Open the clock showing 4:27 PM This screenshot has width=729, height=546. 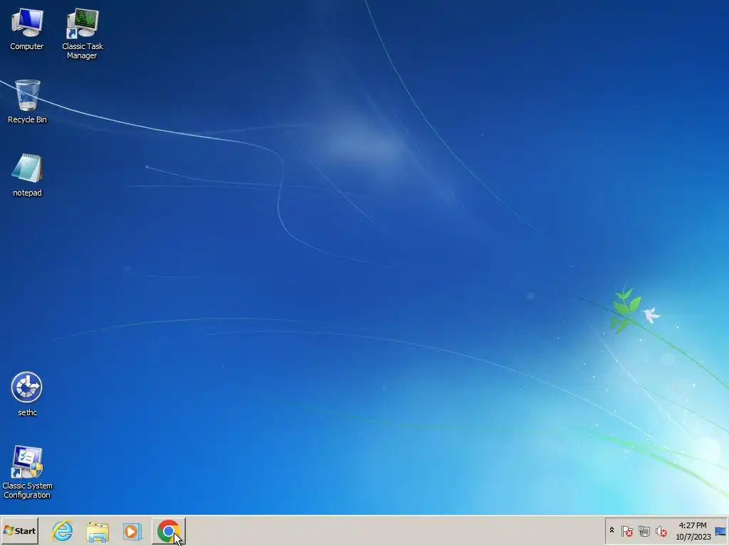(693, 525)
